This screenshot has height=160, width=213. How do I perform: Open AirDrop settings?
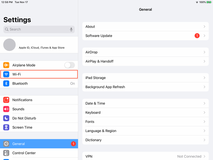point(146,52)
